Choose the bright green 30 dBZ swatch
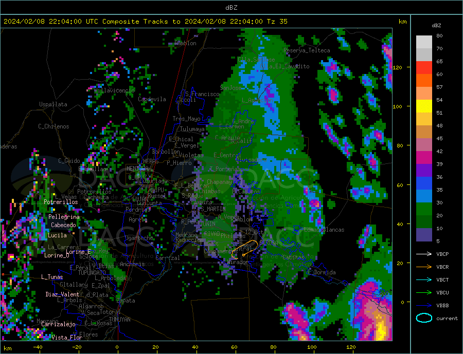 (424, 209)
